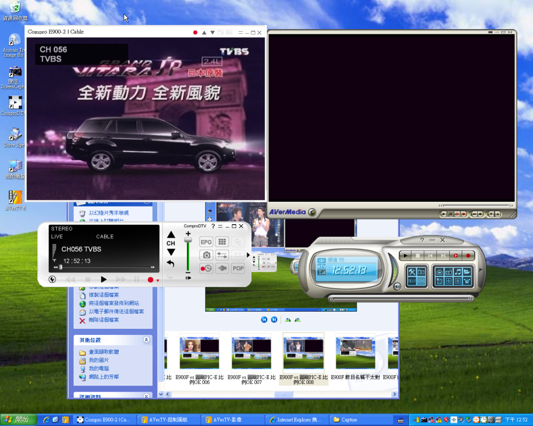Skip to previous on AVerTV control panel
533x426 pixels.
tap(430, 255)
